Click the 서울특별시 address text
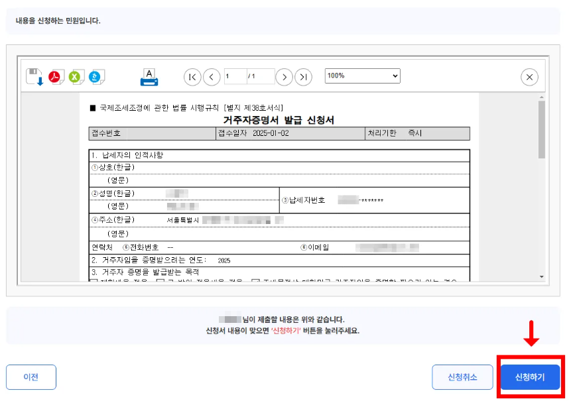The width and height of the screenshot is (569, 405). click(183, 220)
